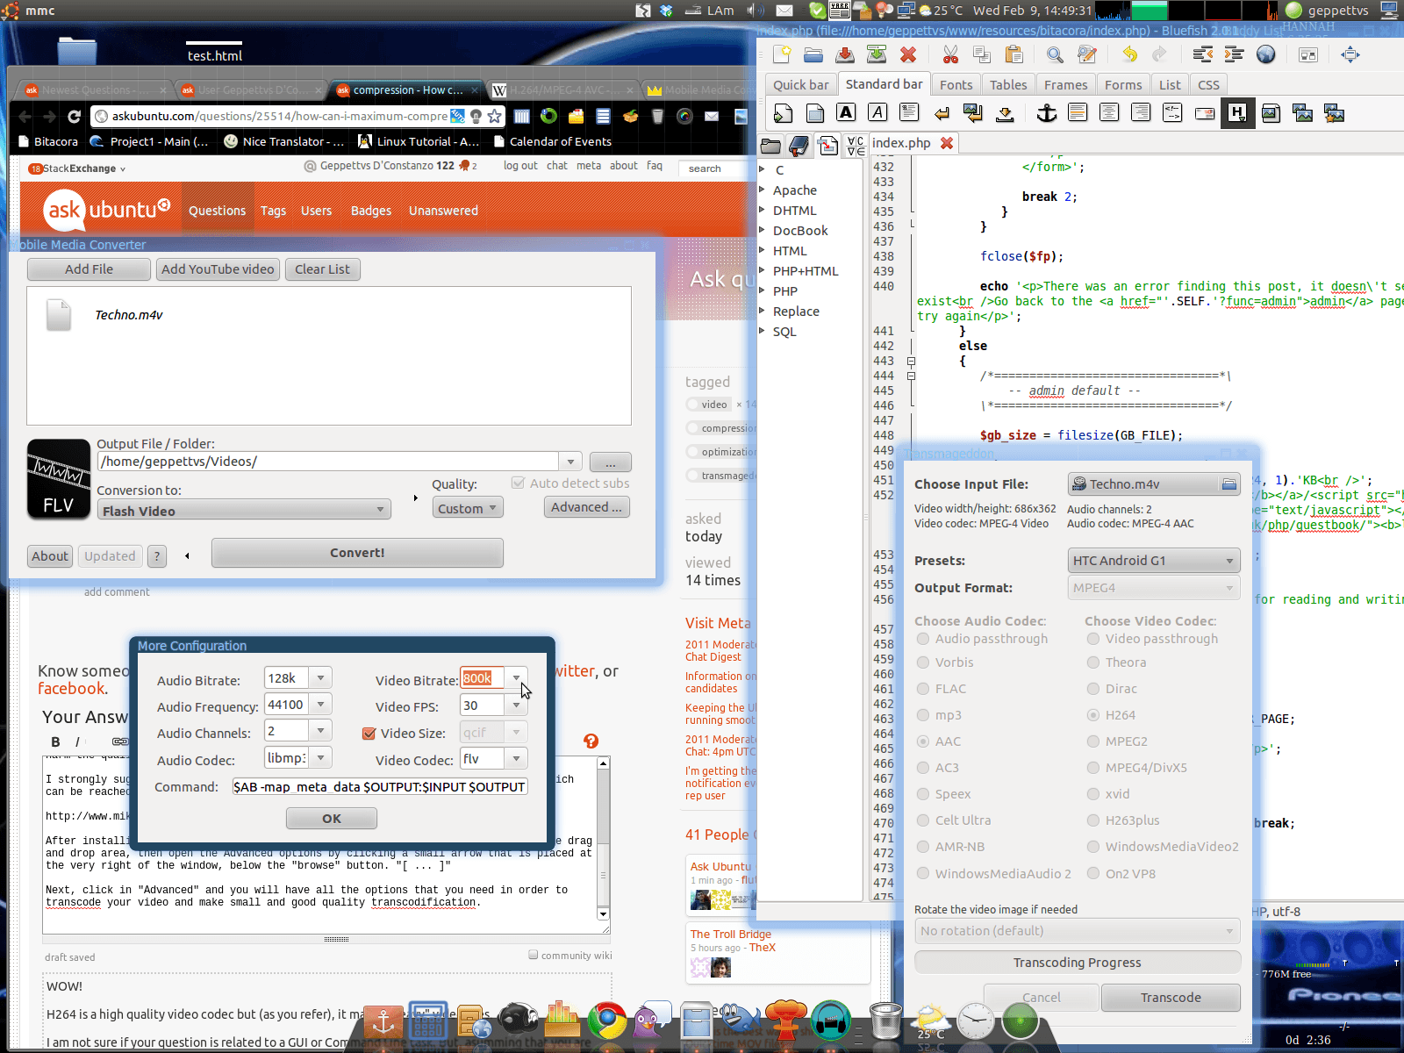Open rotation 'No rotation (default)' dropdown
Viewport: 1404px width, 1053px height.
pos(1078,931)
